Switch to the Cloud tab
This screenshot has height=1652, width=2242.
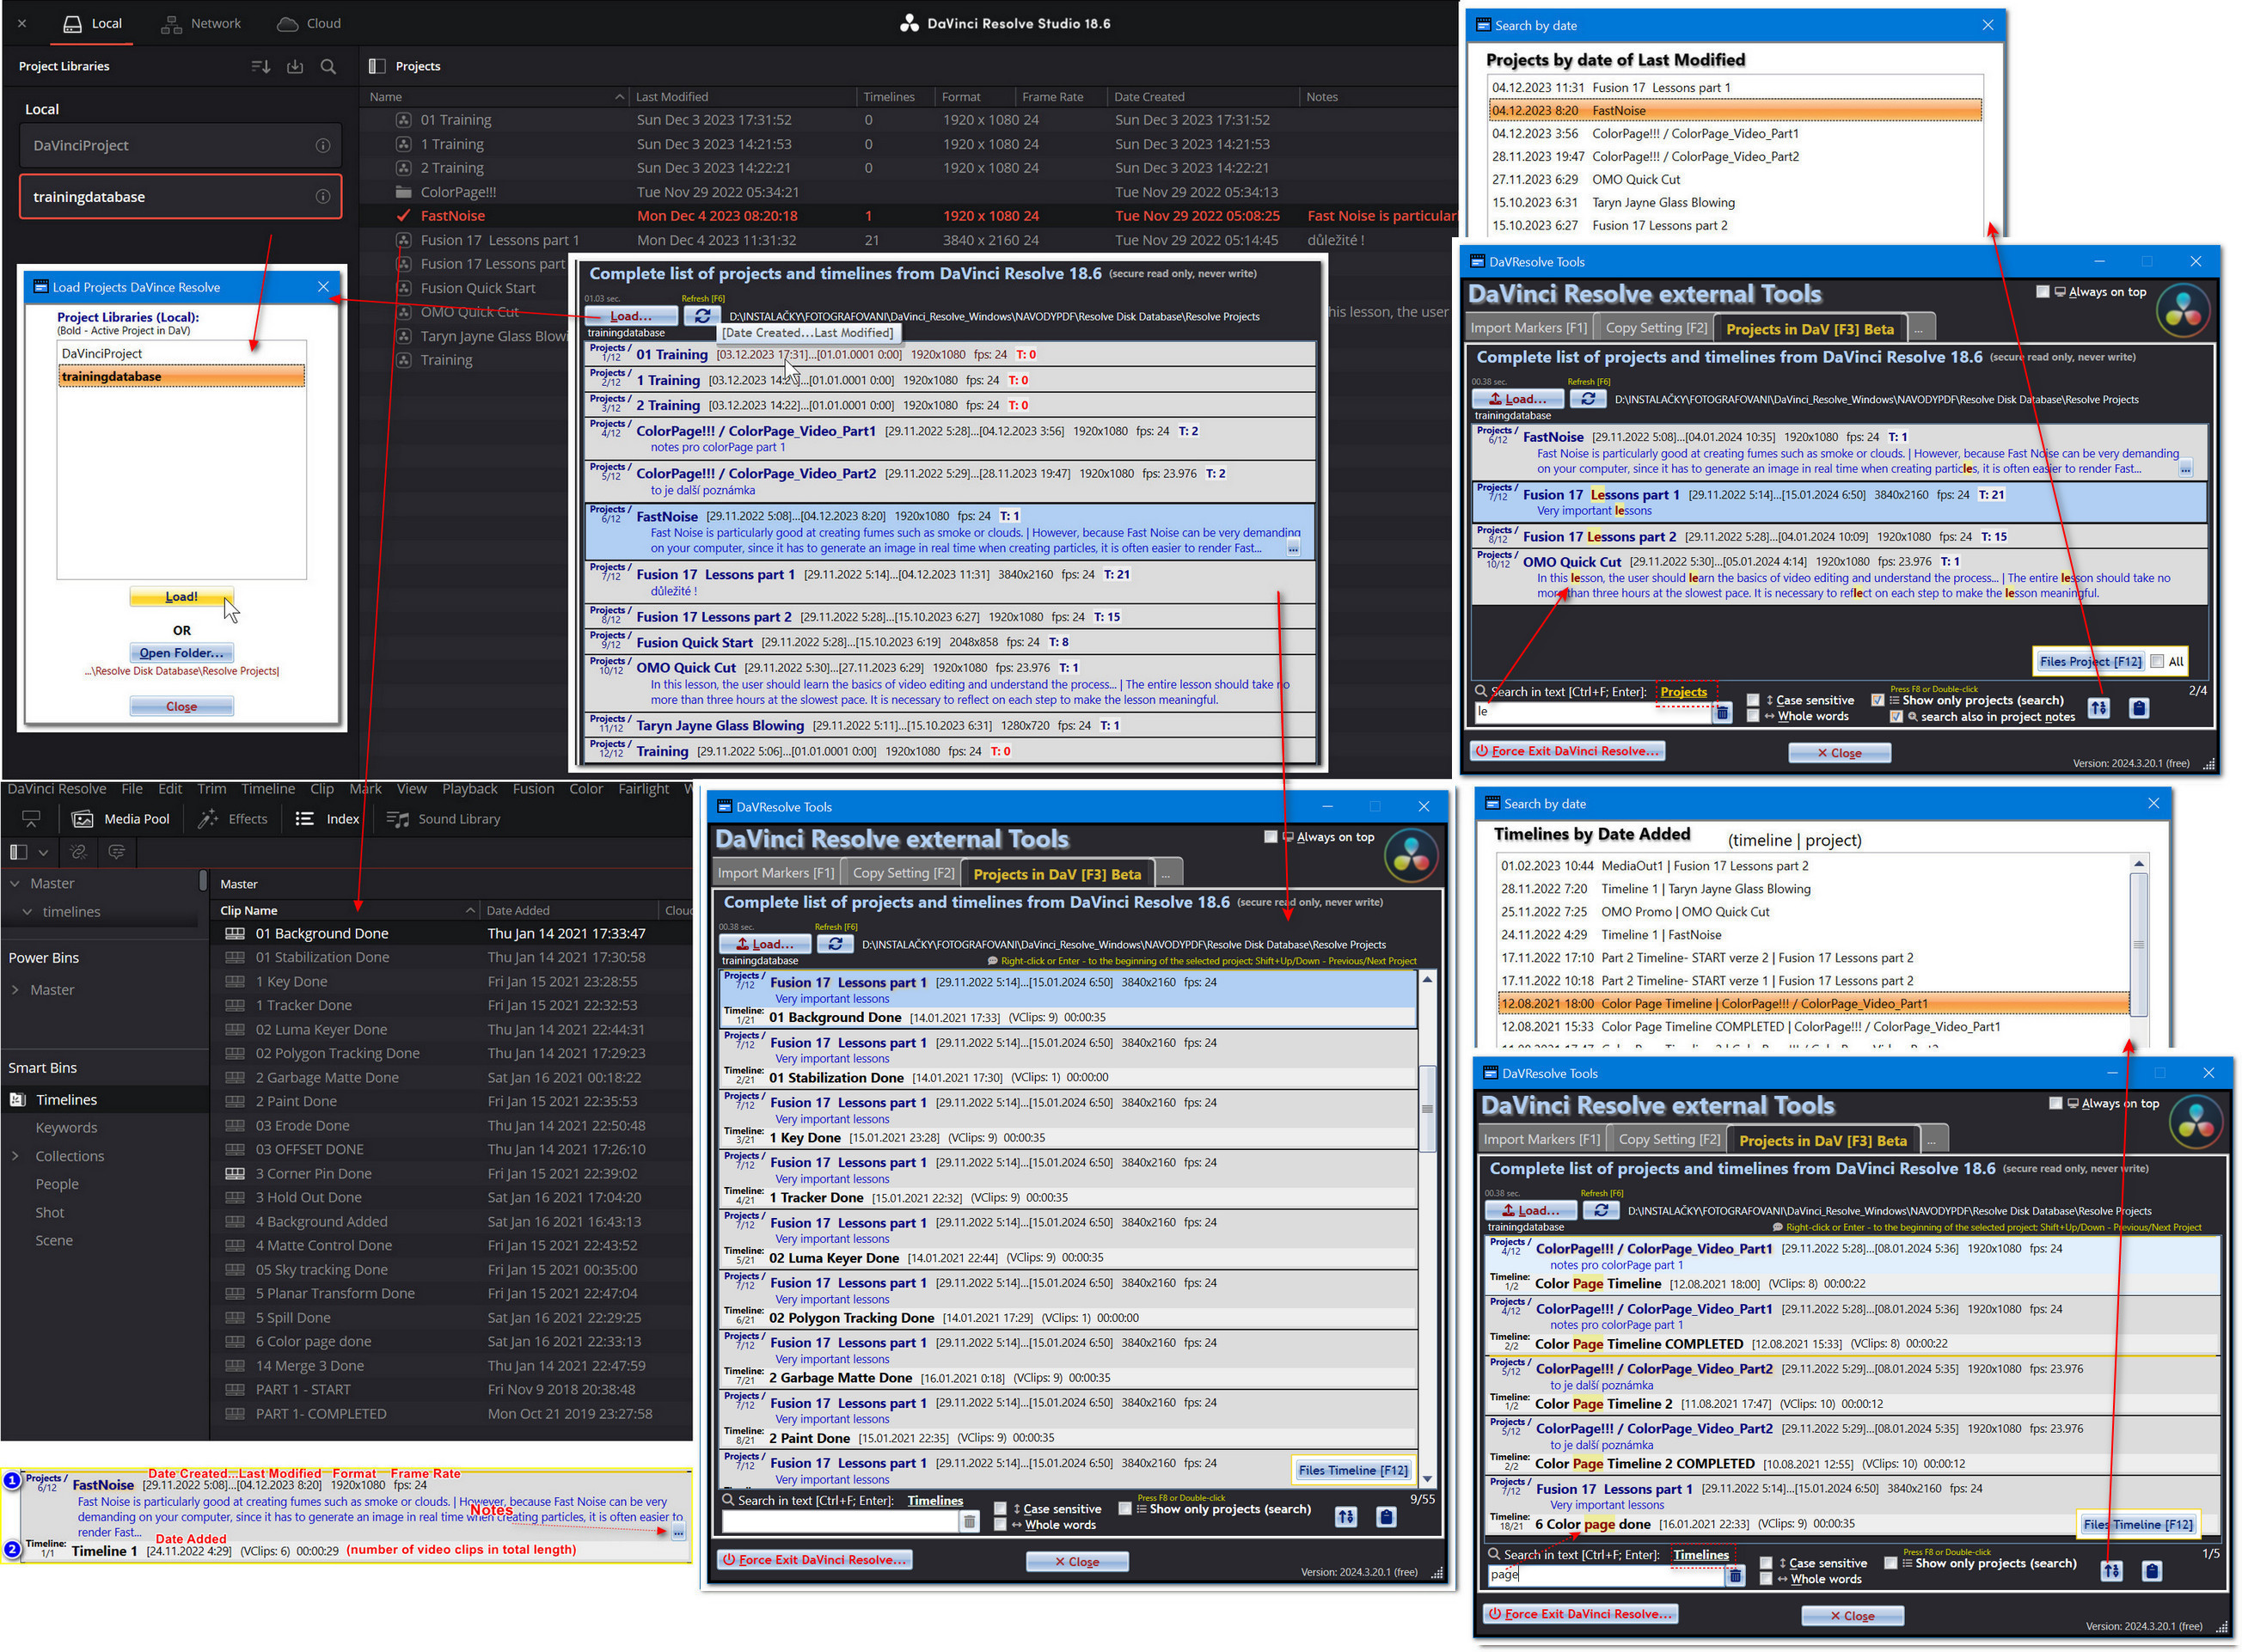[308, 23]
